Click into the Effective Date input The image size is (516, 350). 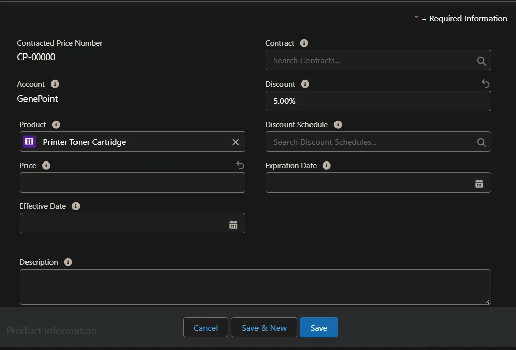132,223
